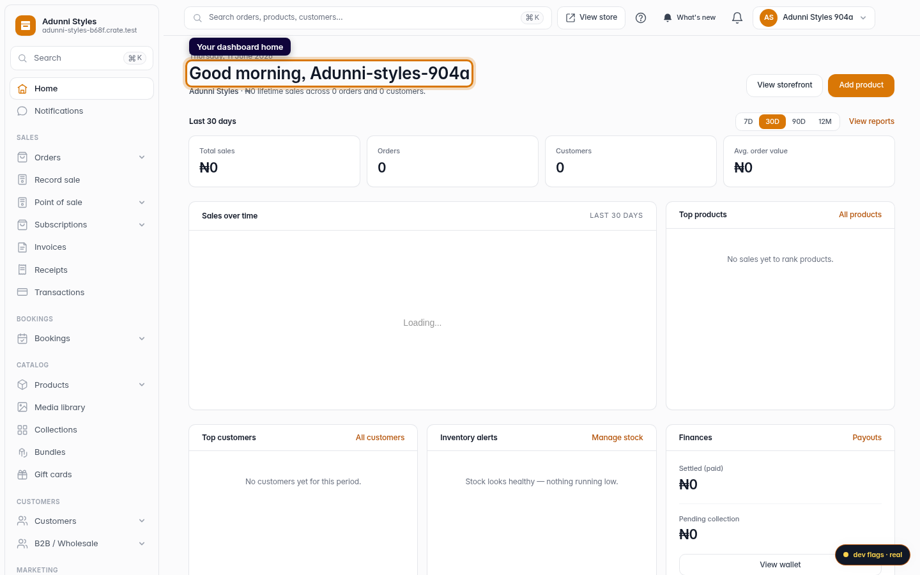Image resolution: width=920 pixels, height=575 pixels.
Task: Select the 90D time range
Action: tap(799, 121)
